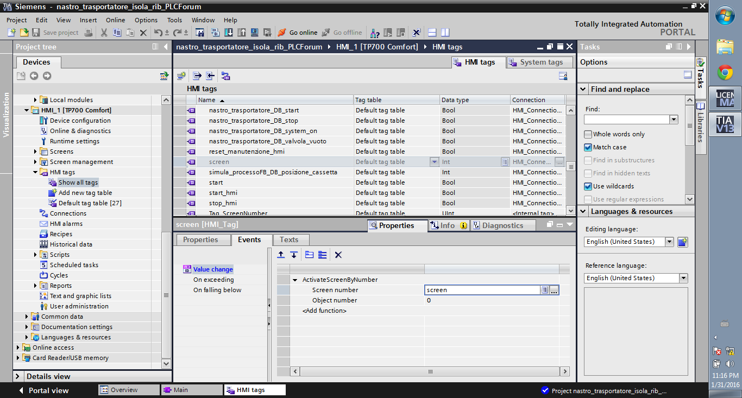742x398 pixels.
Task: Toggle Find in substructures checkbox
Action: (x=588, y=160)
